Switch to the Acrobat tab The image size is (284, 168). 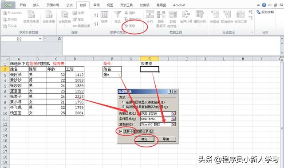179,5
